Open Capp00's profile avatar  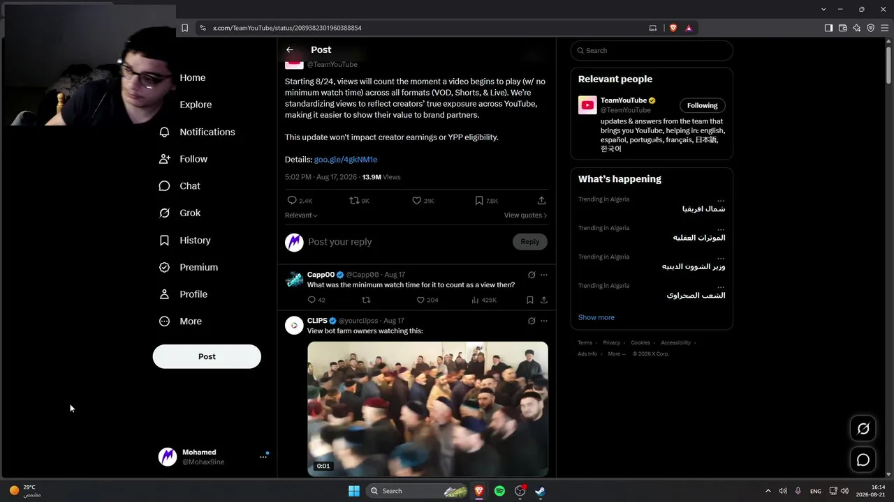(294, 280)
